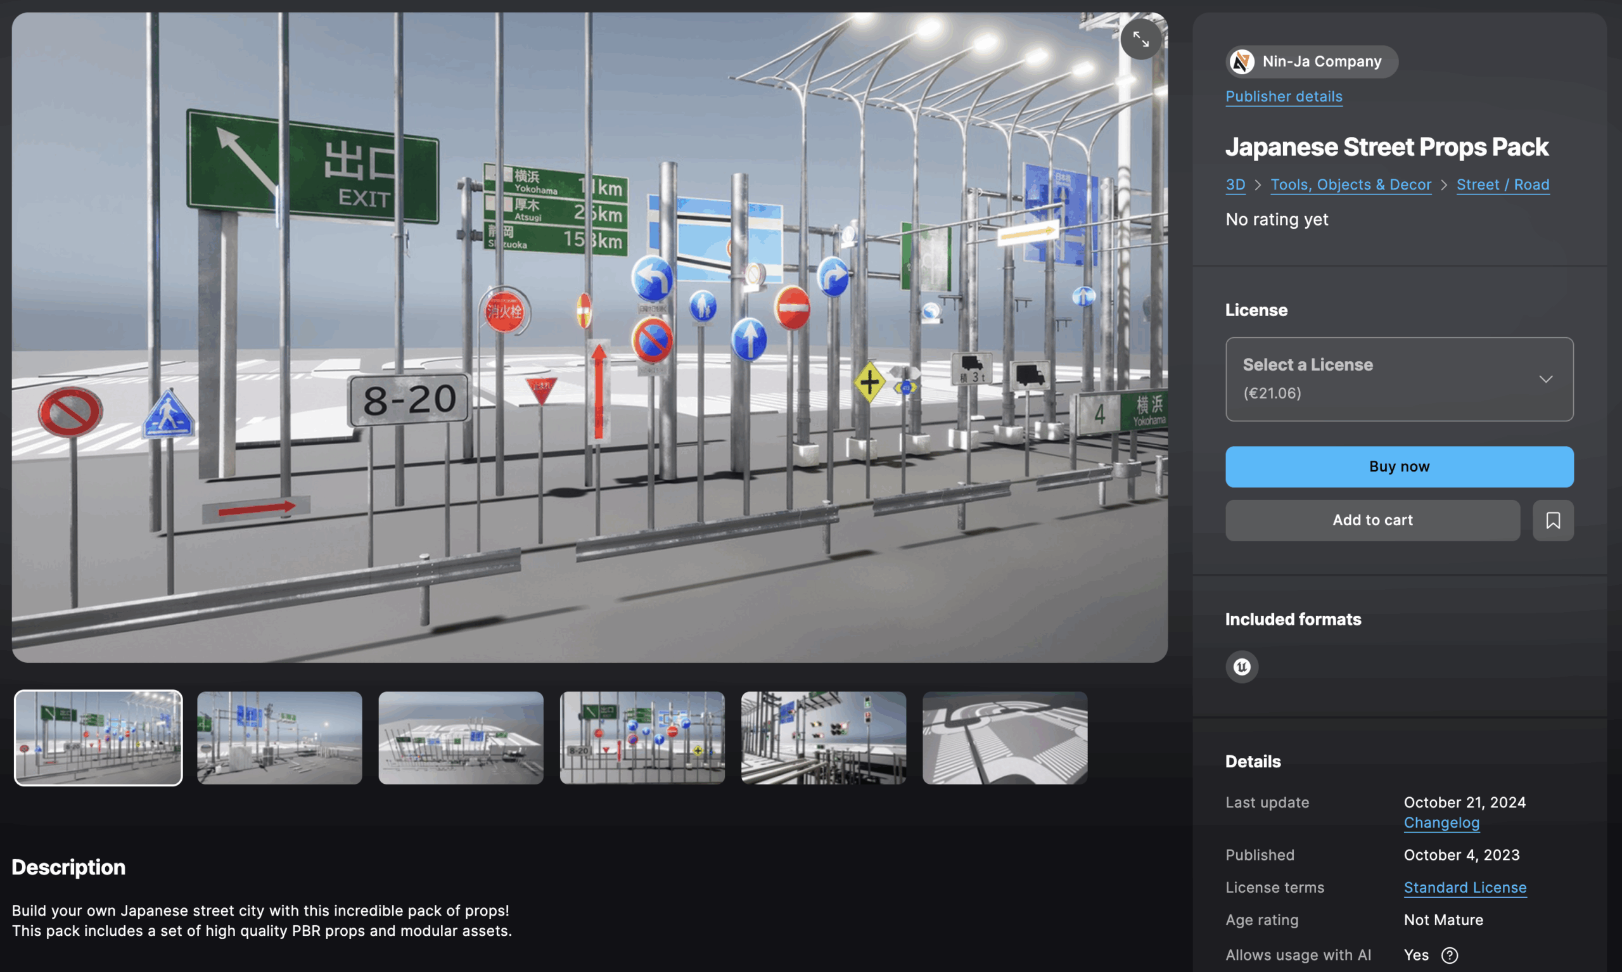The height and width of the screenshot is (972, 1622).
Task: Select the third preview thumbnail
Action: (x=461, y=738)
